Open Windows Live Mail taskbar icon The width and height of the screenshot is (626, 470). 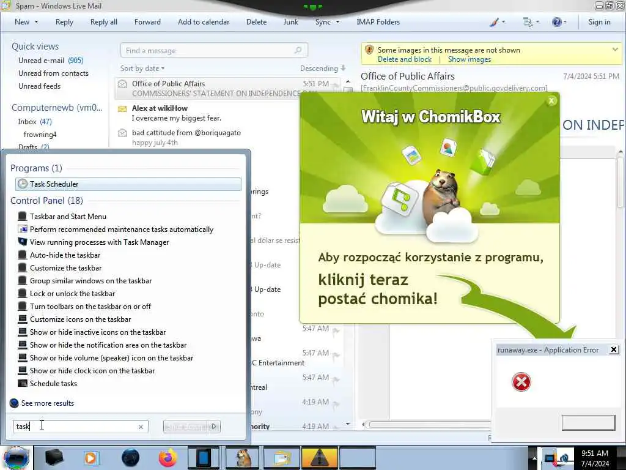281,458
